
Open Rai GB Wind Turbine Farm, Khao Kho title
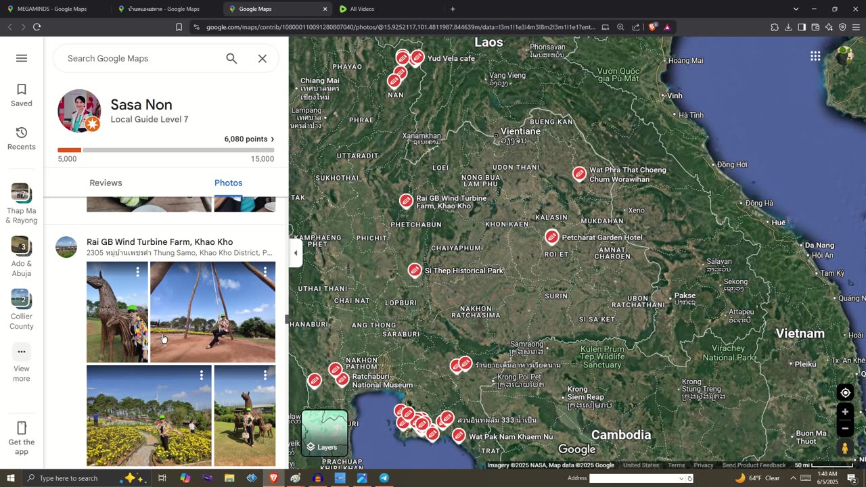tap(160, 241)
